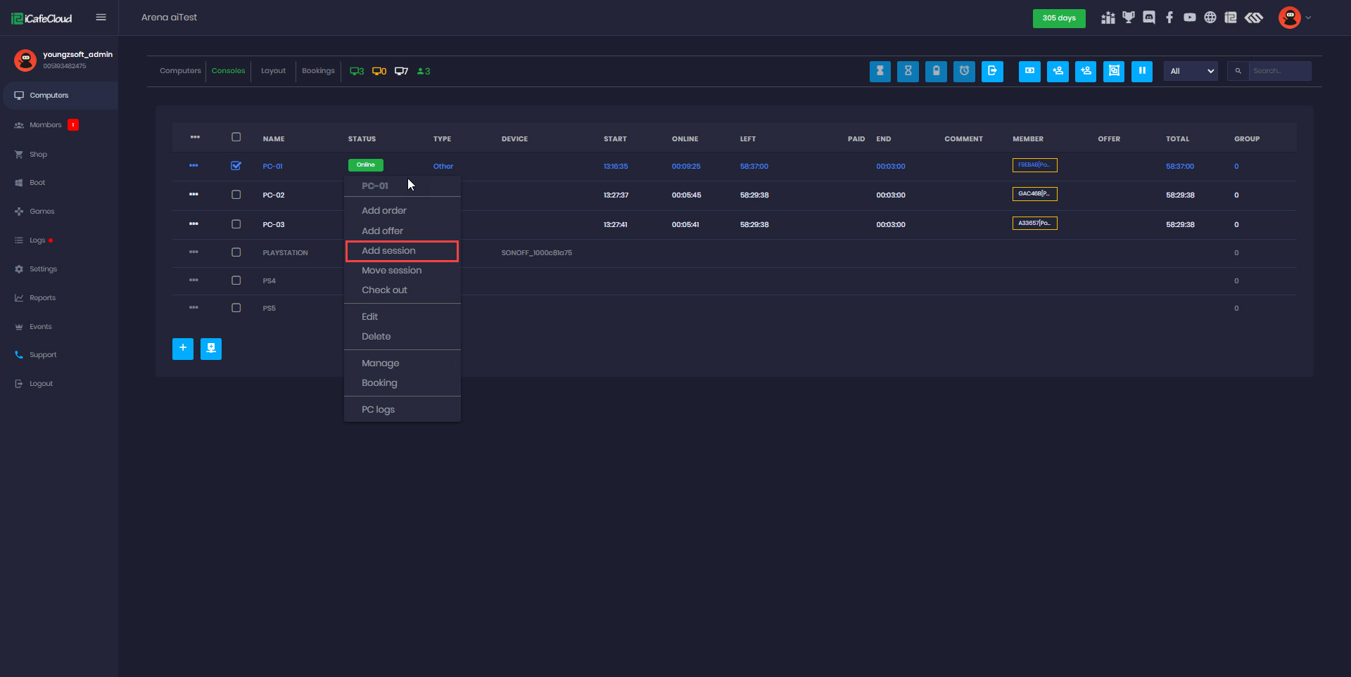Screen dimensions: 1351x677
Task: Click the Discord icon in the header
Action: pos(1149,18)
